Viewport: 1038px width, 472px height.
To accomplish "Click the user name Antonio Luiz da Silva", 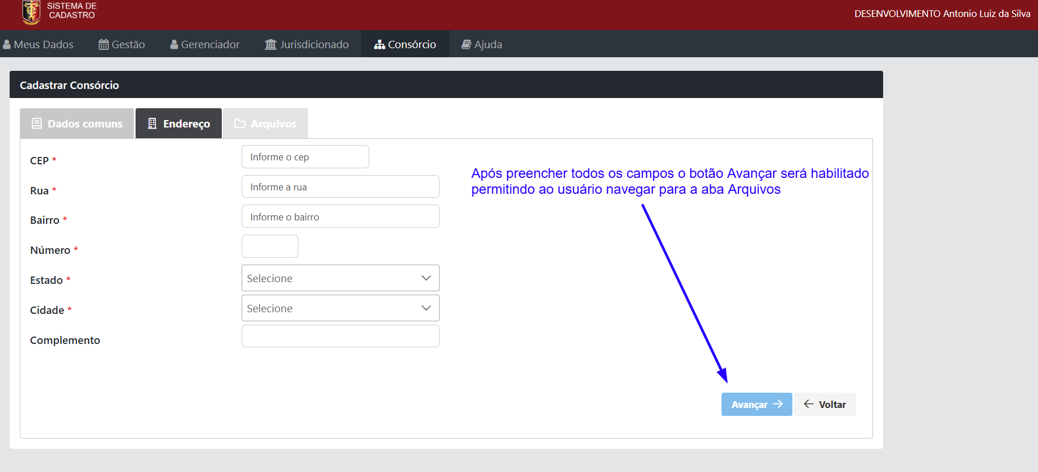I will point(987,14).
